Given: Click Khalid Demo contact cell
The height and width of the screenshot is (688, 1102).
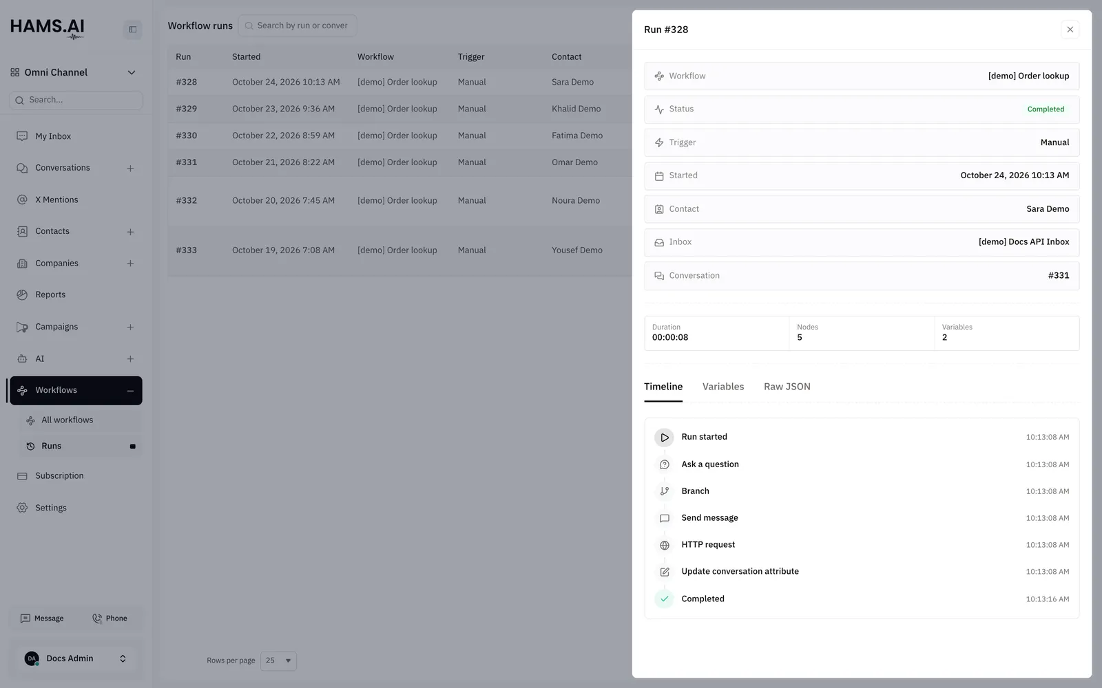Looking at the screenshot, I should coord(576,109).
